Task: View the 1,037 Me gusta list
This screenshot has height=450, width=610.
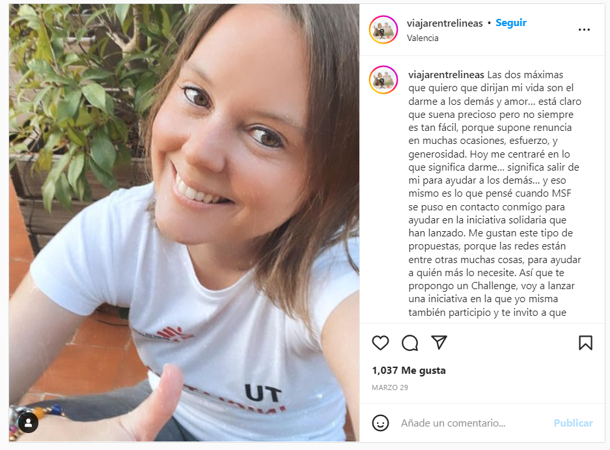Action: (408, 370)
